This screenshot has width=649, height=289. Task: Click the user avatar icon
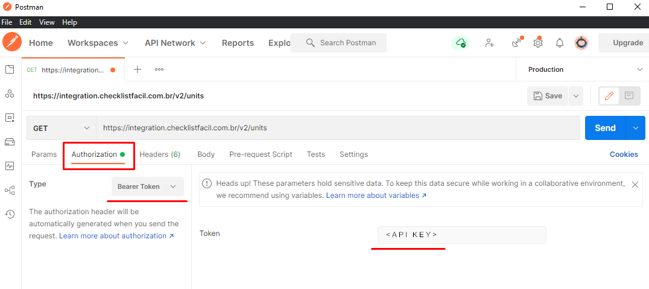pyautogui.click(x=581, y=43)
